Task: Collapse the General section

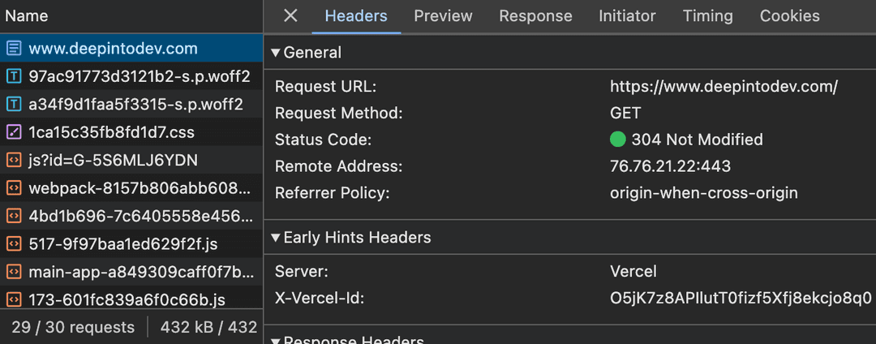Action: pos(277,53)
